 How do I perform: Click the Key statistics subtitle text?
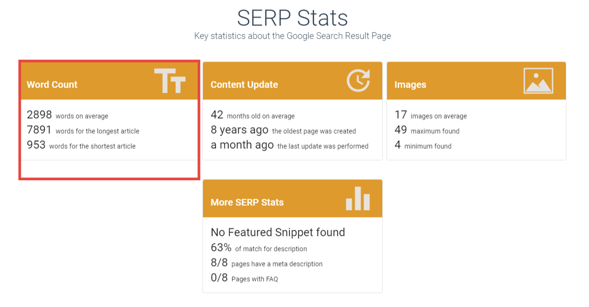click(292, 36)
